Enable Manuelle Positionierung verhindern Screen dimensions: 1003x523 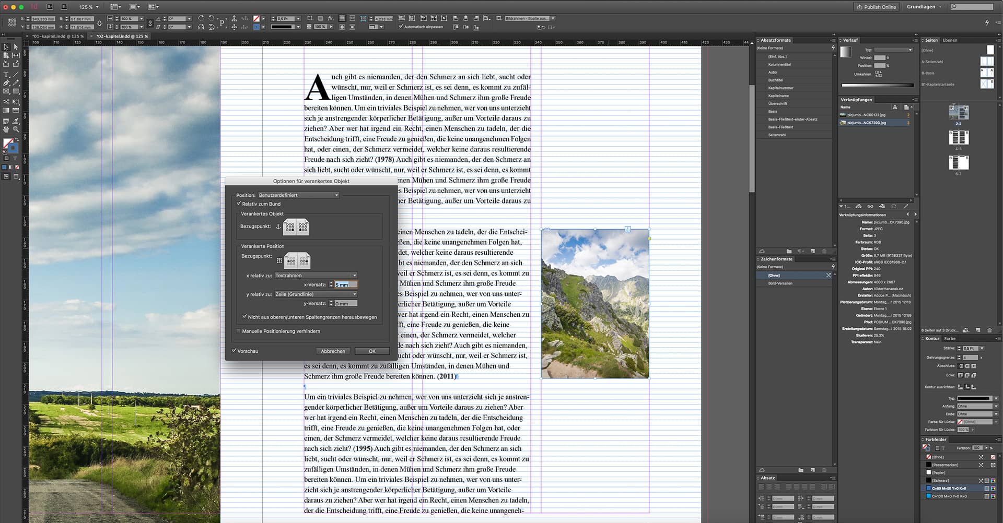click(239, 330)
